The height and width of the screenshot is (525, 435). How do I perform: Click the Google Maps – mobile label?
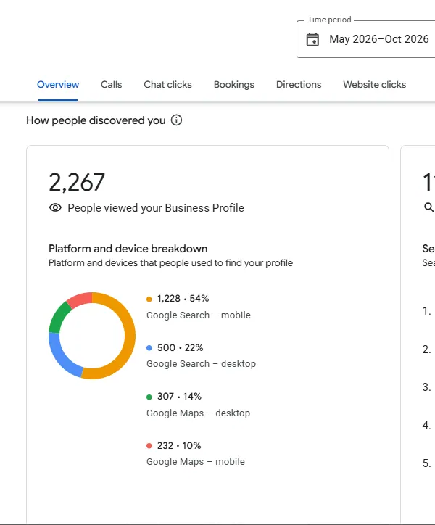coord(196,462)
